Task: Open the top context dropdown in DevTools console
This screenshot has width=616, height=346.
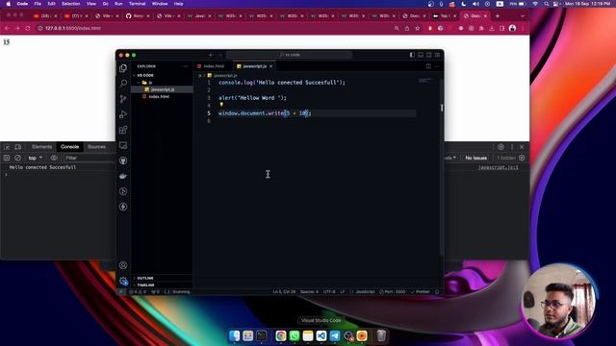Action: pos(35,158)
